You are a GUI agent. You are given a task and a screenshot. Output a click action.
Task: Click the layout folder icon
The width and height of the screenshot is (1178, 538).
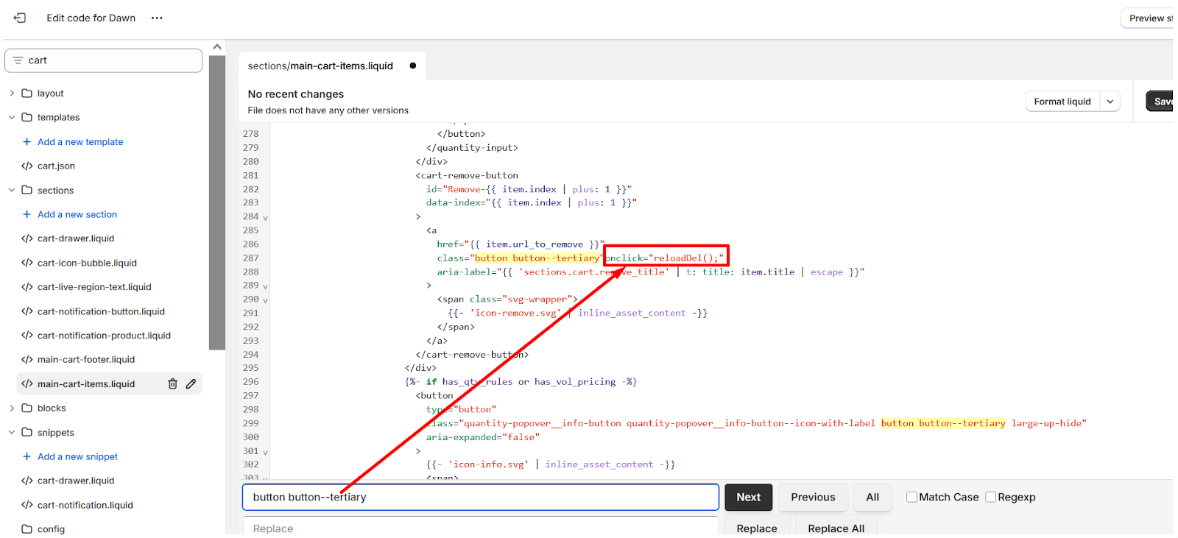click(x=27, y=93)
